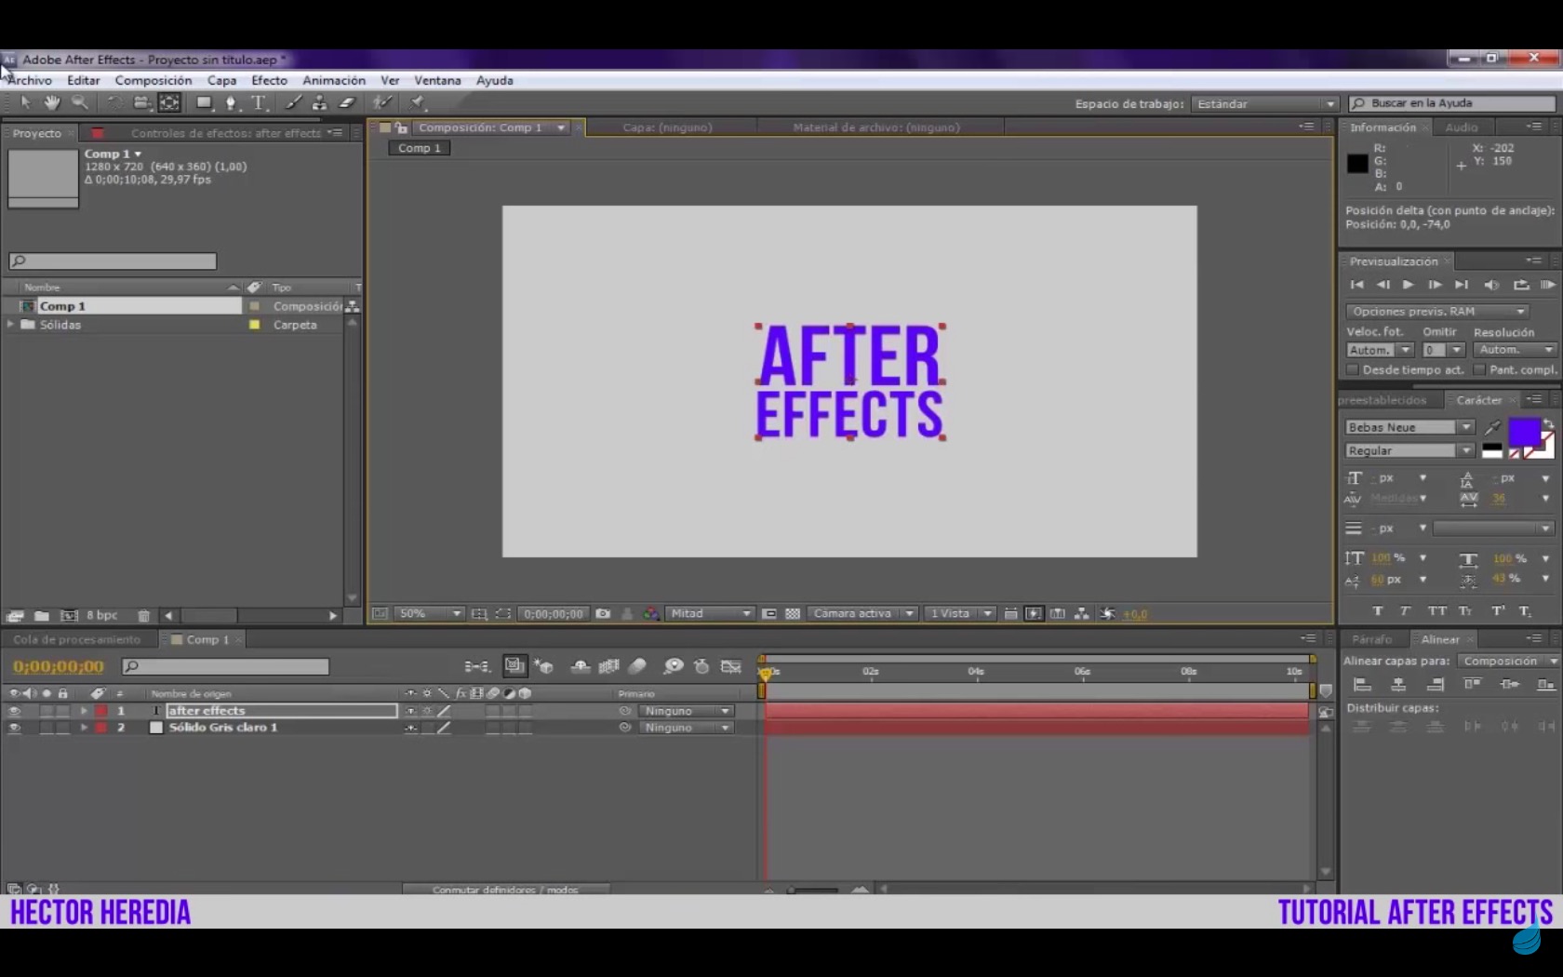Screen dimensions: 1563x977
Task: Open the Regular font style dropdown
Action: click(1409, 450)
